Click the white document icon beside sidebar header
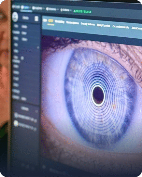The width and height of the screenshot is (142, 177). pos(36,18)
